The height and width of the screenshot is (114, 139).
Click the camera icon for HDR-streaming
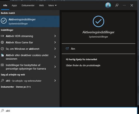click(x=2, y=36)
